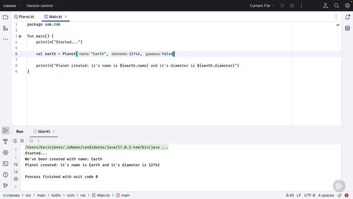Click the Run panel title label

point(20,132)
